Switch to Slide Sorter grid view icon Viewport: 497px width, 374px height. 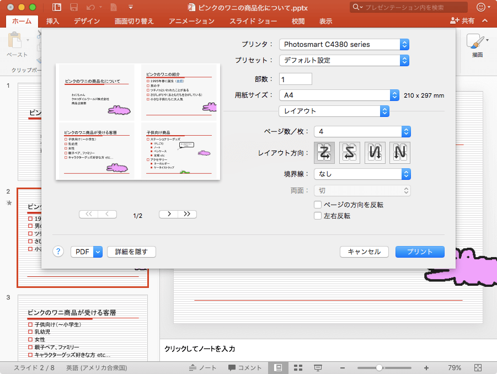(x=298, y=368)
